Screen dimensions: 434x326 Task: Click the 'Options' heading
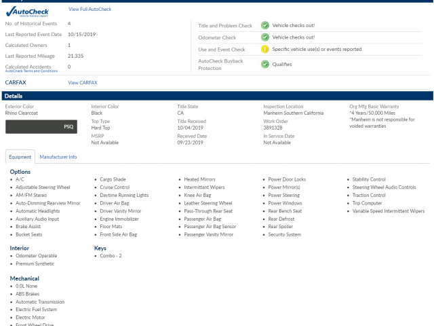coord(20,172)
